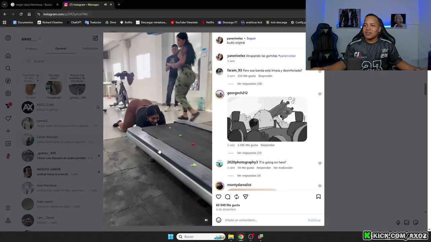Switch to the General messages tab
The width and height of the screenshot is (431, 242).
coord(61,48)
